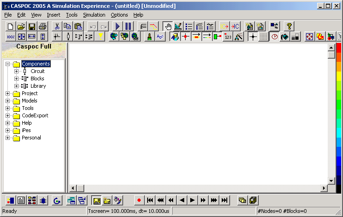
Task: Select the Abc text label tool
Action: 160,36
